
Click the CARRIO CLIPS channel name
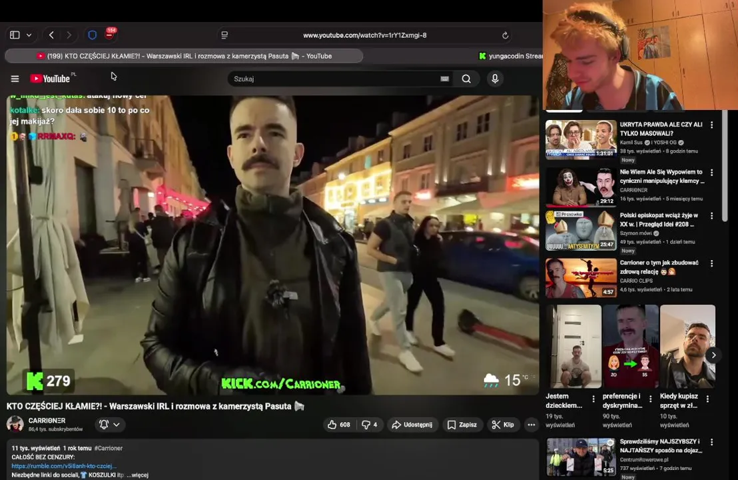(x=636, y=281)
